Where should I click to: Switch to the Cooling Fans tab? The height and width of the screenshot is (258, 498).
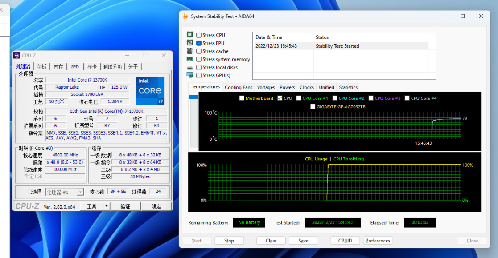239,87
